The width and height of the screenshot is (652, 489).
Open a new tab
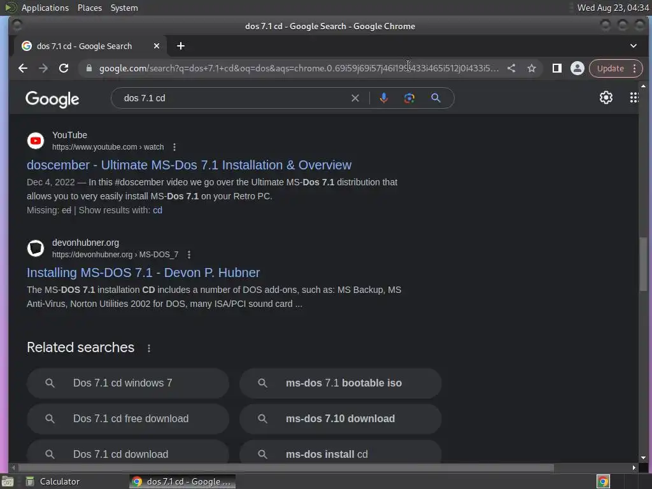coord(180,46)
